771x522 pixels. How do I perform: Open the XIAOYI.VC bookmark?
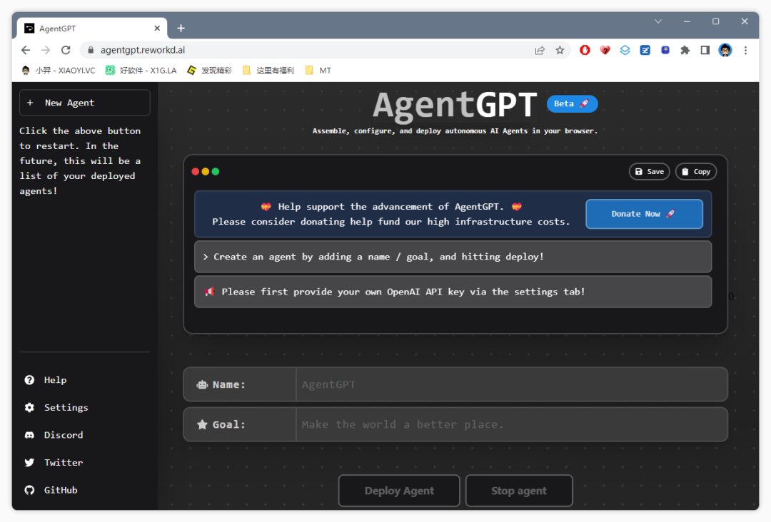tap(59, 71)
